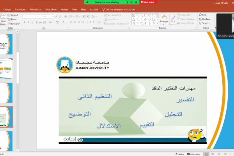Select the text box shape in gallery
The image size is (234, 156).
pos(134,15)
